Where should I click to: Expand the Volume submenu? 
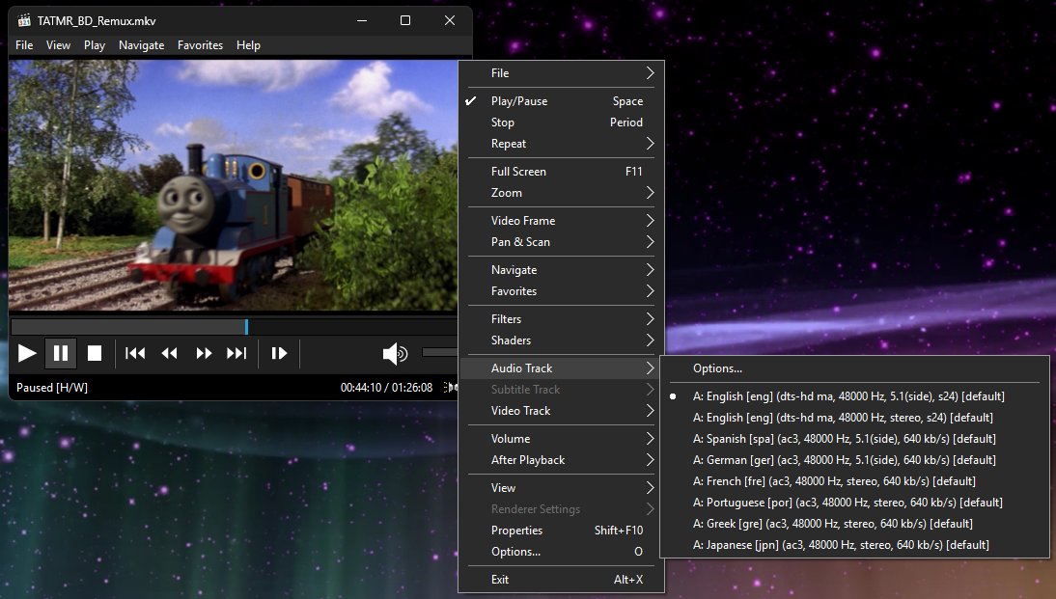point(561,439)
